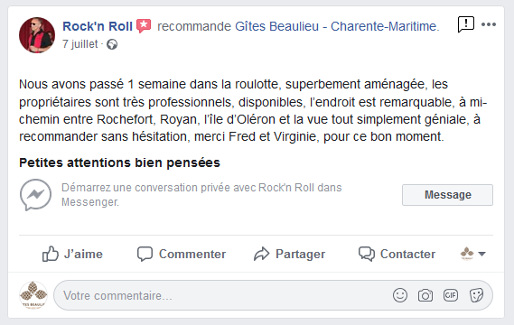The width and height of the screenshot is (514, 325).
Task: Open the GIF picker
Action: coord(451,295)
